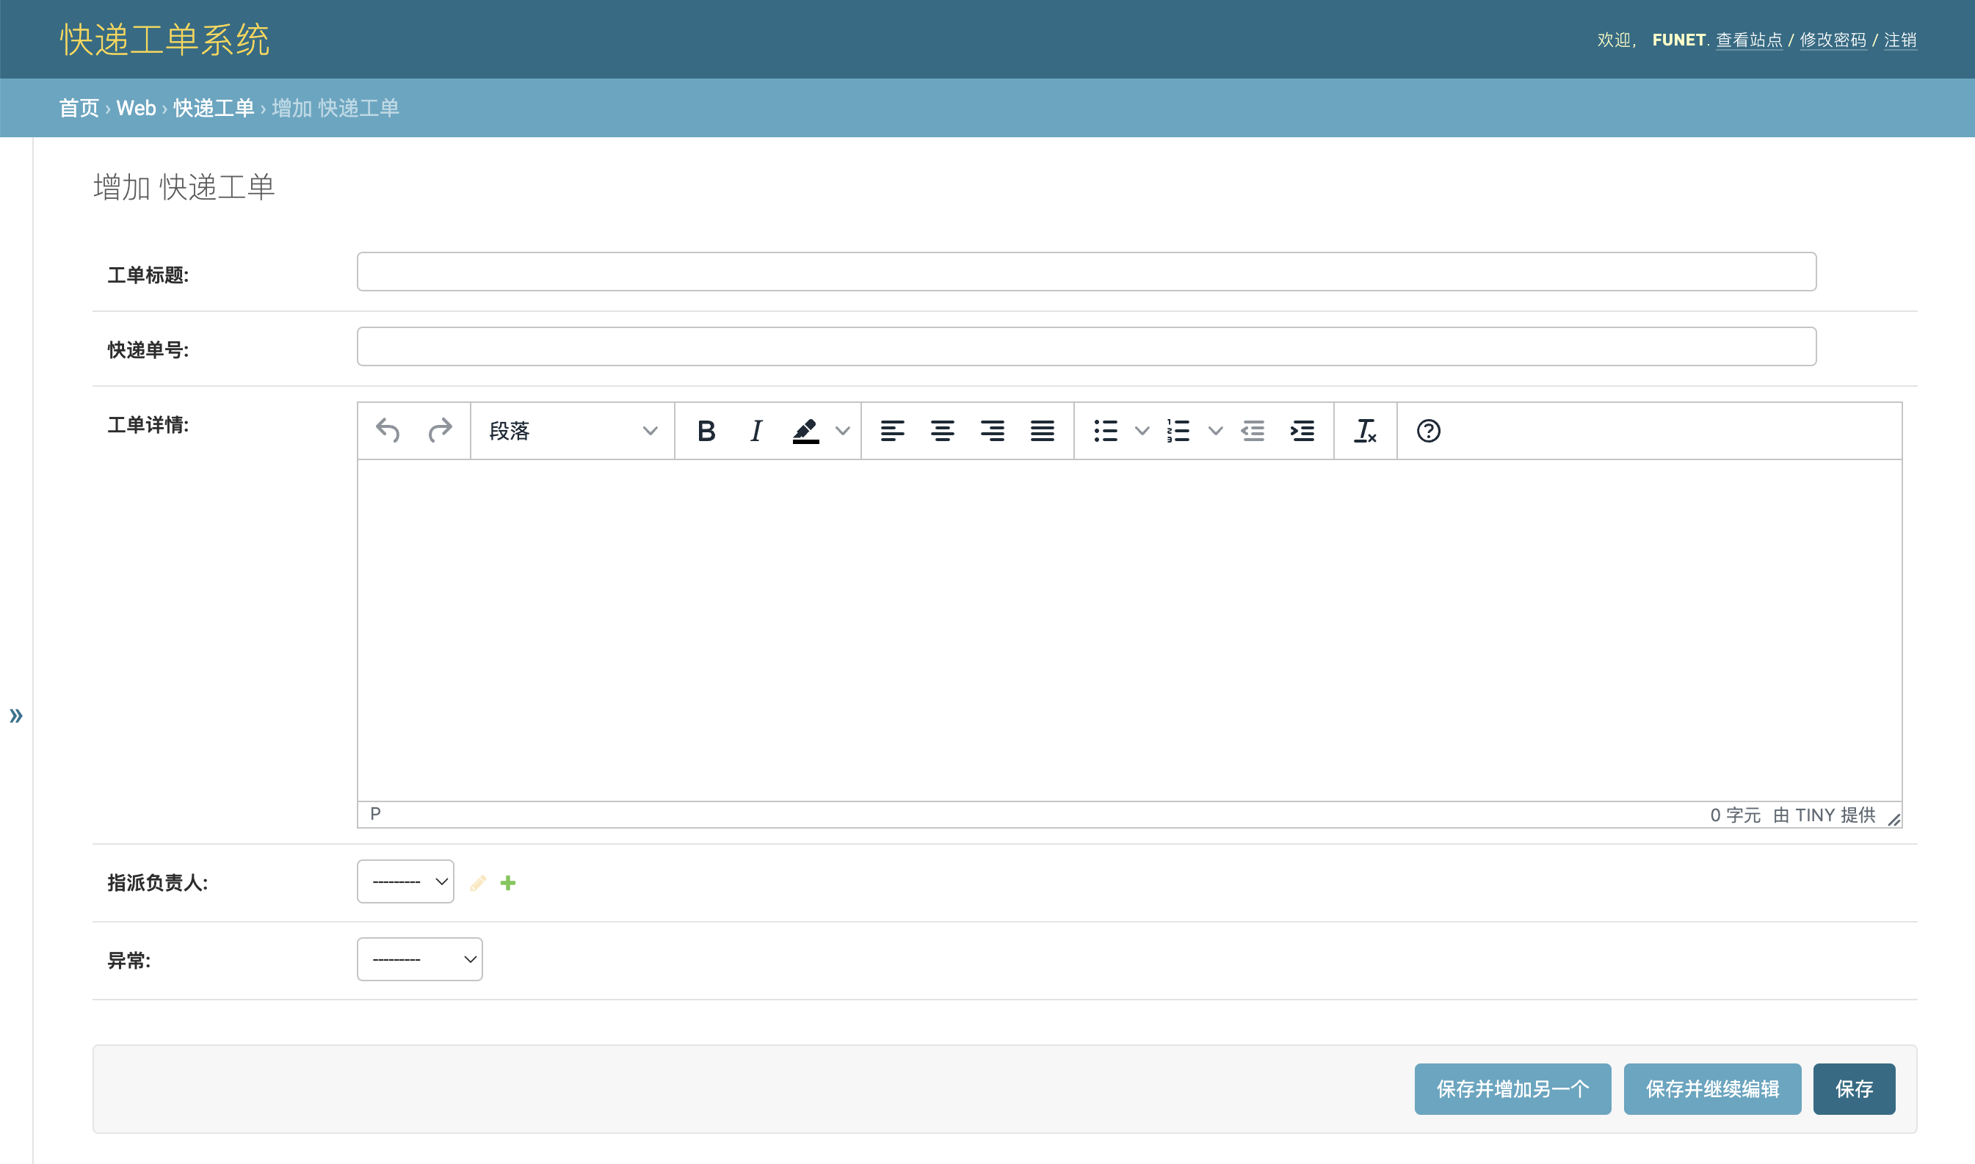
Task: Click the 异常 label
Action: [x=129, y=961]
